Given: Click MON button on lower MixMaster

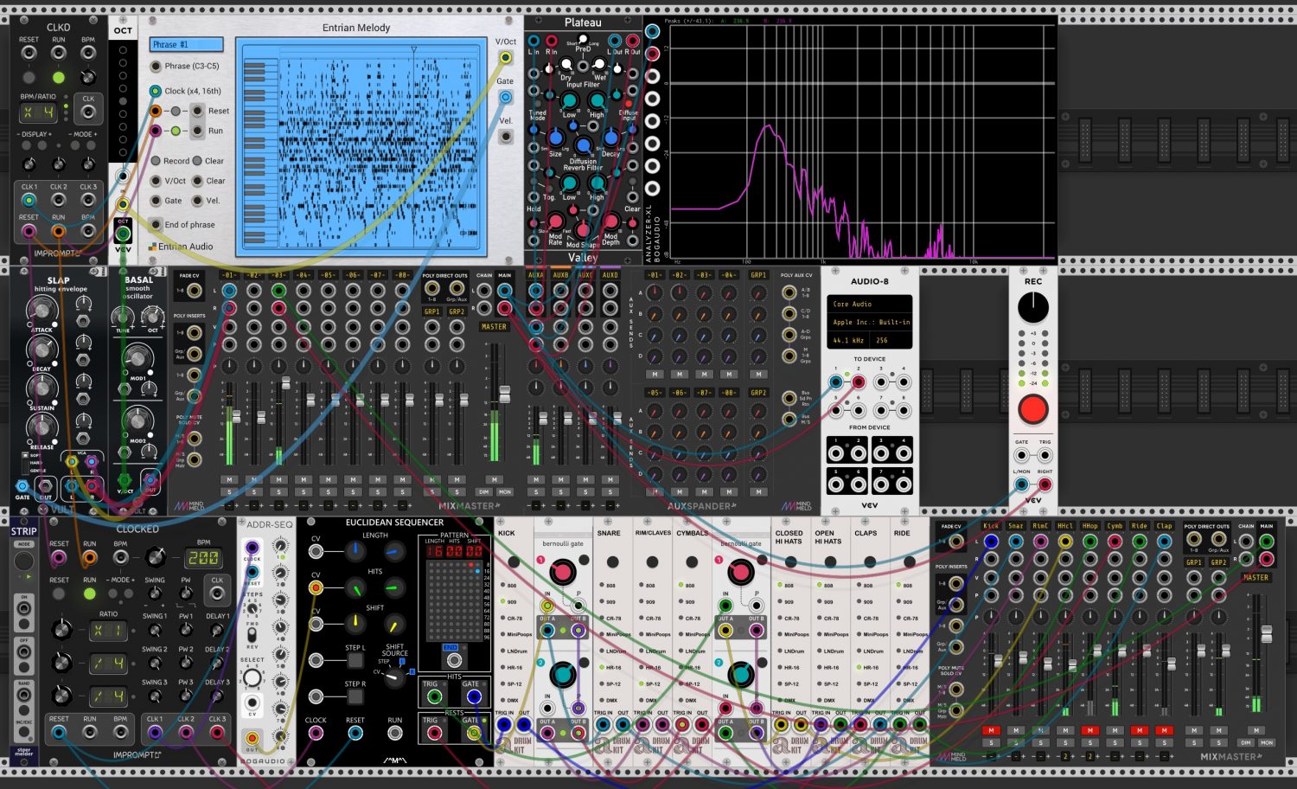Looking at the screenshot, I should tap(1266, 743).
